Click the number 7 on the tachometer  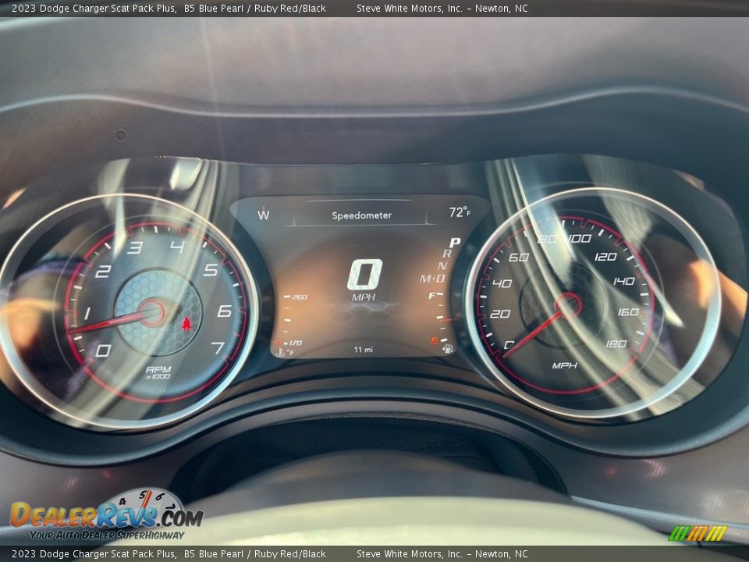(218, 347)
